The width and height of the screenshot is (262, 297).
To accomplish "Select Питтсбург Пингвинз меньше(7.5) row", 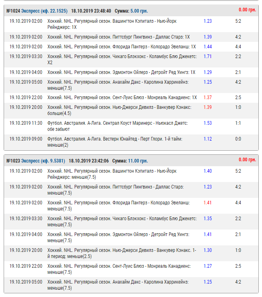I will pyautogui.click(x=131, y=190).
